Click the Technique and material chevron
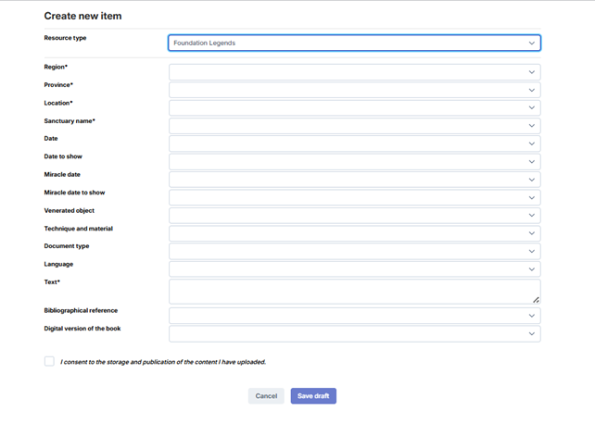 coord(532,233)
